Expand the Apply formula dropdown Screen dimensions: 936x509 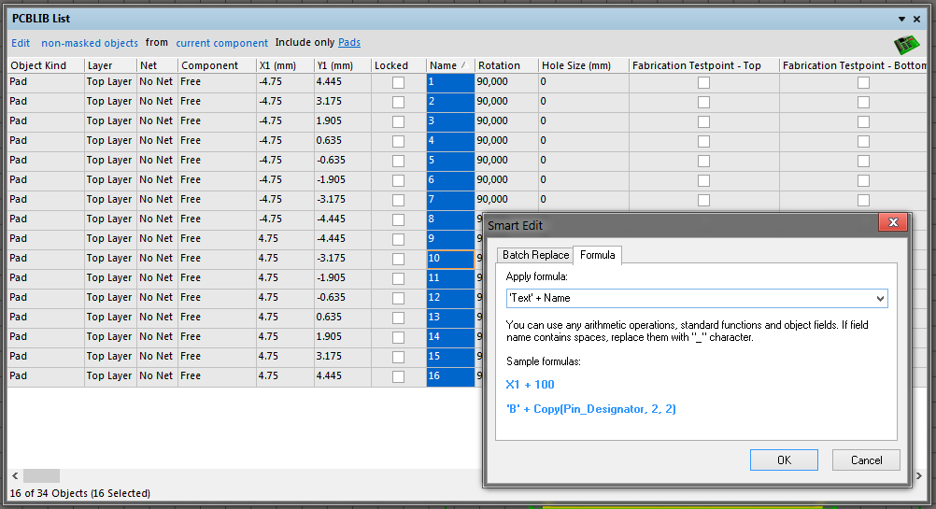click(879, 298)
